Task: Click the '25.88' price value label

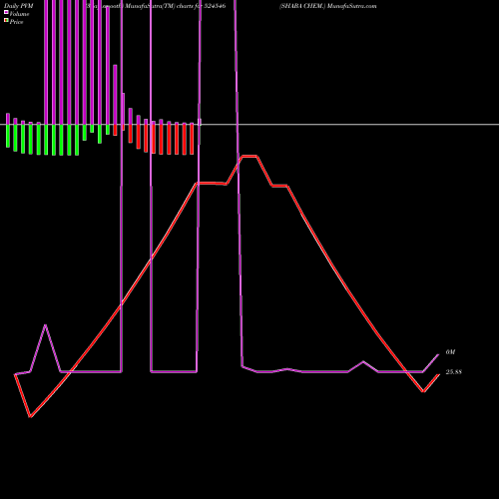Action: coord(454,372)
